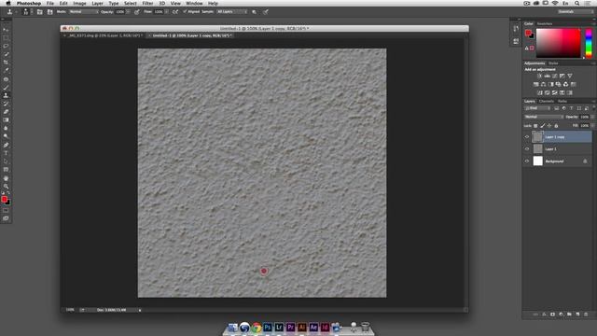Select the Layer 1 copy thumbnail
The width and height of the screenshot is (597, 336).
coord(537,137)
